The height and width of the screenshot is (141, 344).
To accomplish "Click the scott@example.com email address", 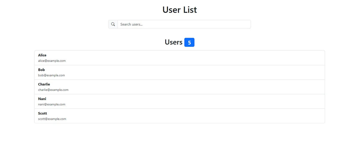I will pyautogui.click(x=52, y=119).
